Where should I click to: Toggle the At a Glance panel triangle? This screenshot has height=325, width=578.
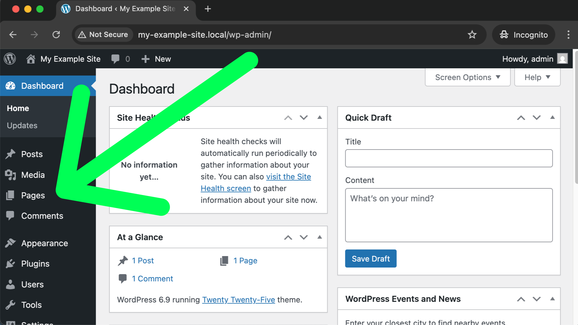pos(320,237)
